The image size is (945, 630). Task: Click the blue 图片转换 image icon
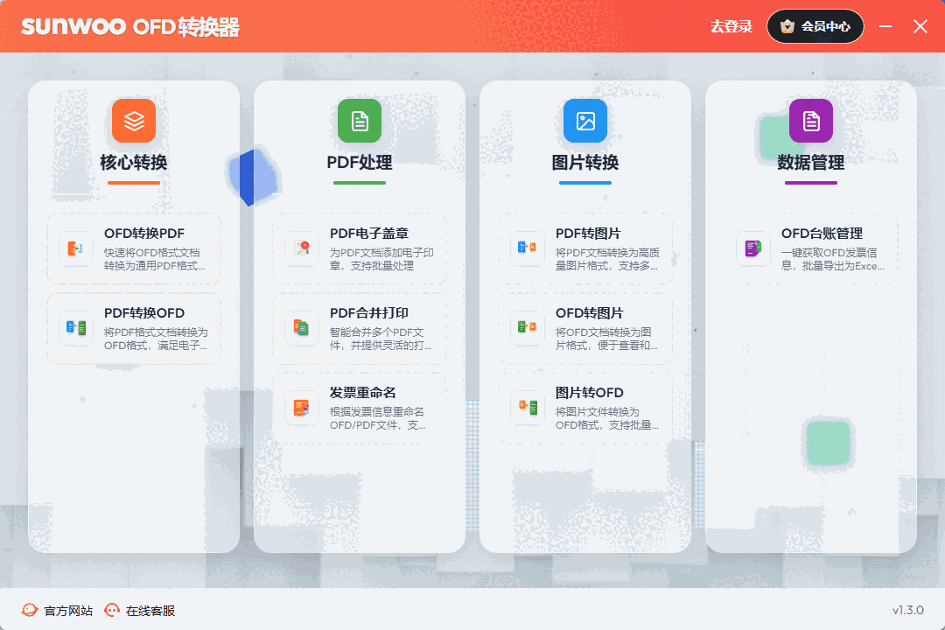[584, 121]
